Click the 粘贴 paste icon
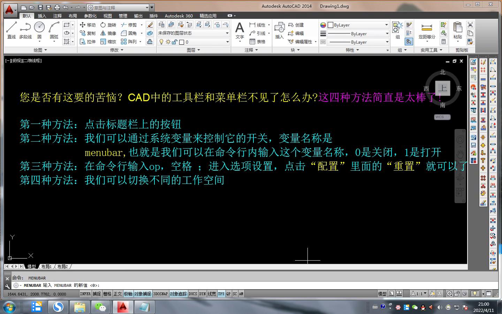This screenshot has height=314, width=502. click(458, 30)
